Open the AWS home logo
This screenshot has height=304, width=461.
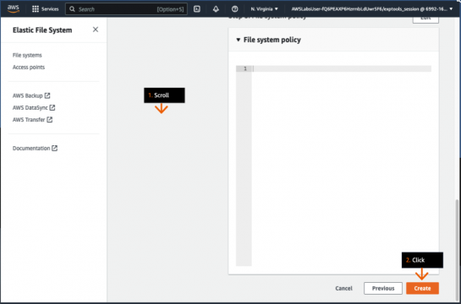[14, 9]
